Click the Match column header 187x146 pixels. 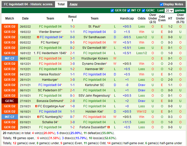pyautogui.click(x=10, y=18)
